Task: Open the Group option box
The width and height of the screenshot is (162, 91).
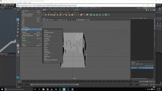Action: 41,39
